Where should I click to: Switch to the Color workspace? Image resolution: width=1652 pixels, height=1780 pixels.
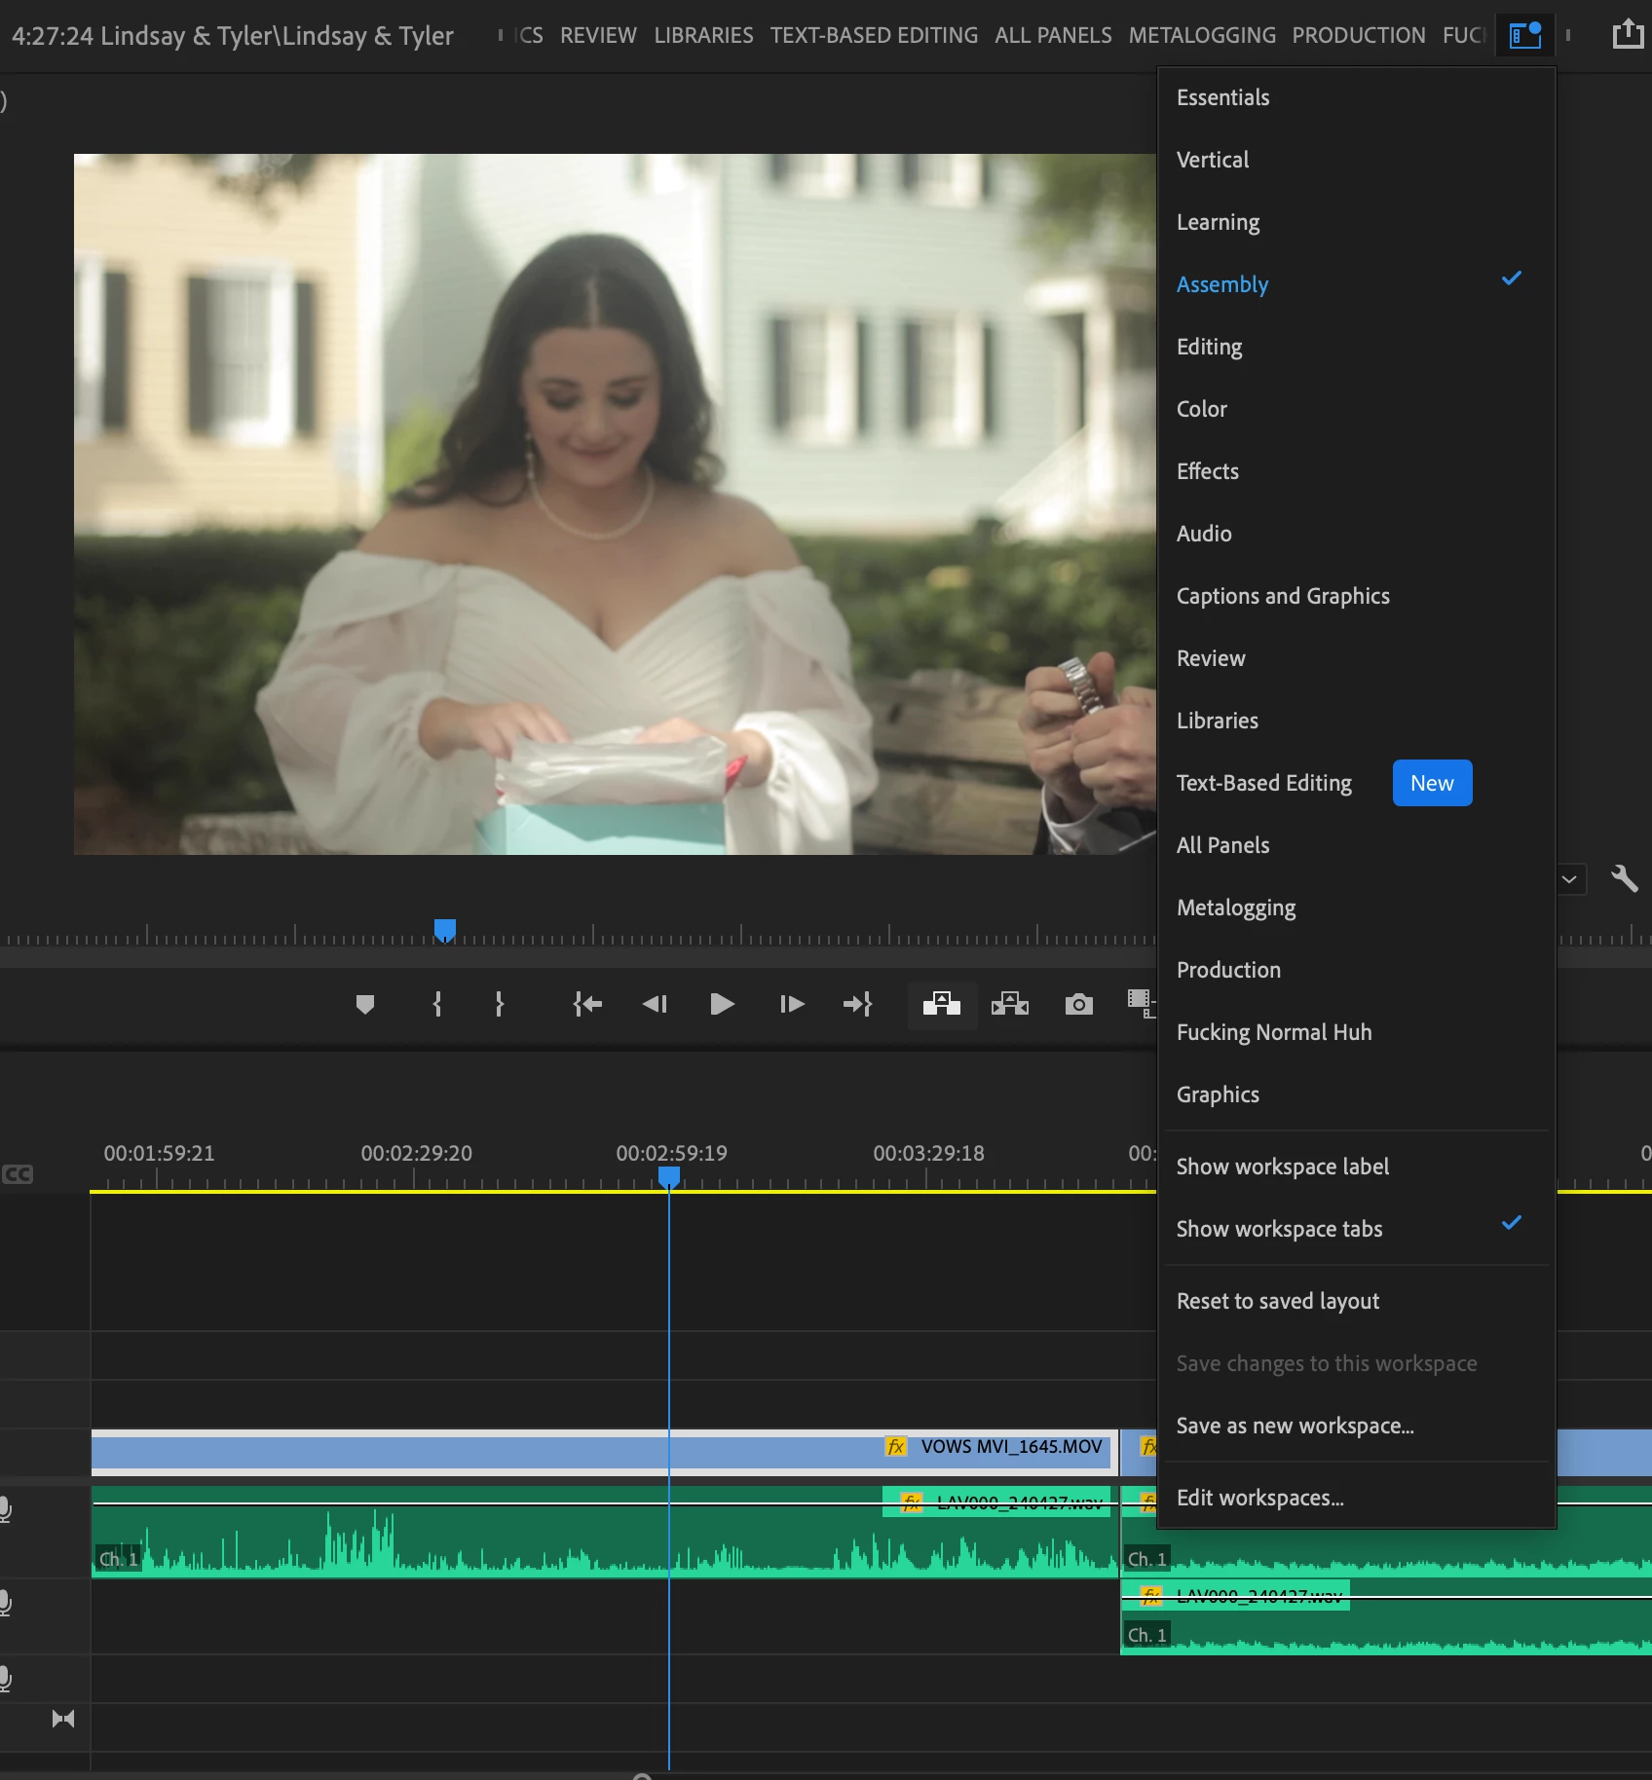1356,409
